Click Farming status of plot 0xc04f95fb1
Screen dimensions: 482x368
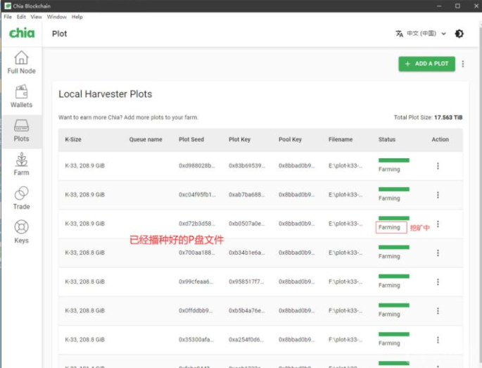pyautogui.click(x=389, y=198)
